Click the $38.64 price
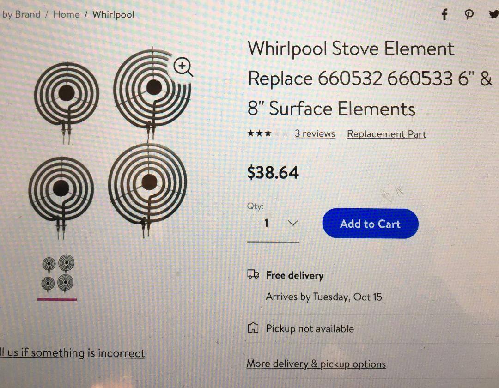Screen dimensions: 499x388 pyautogui.click(x=273, y=173)
